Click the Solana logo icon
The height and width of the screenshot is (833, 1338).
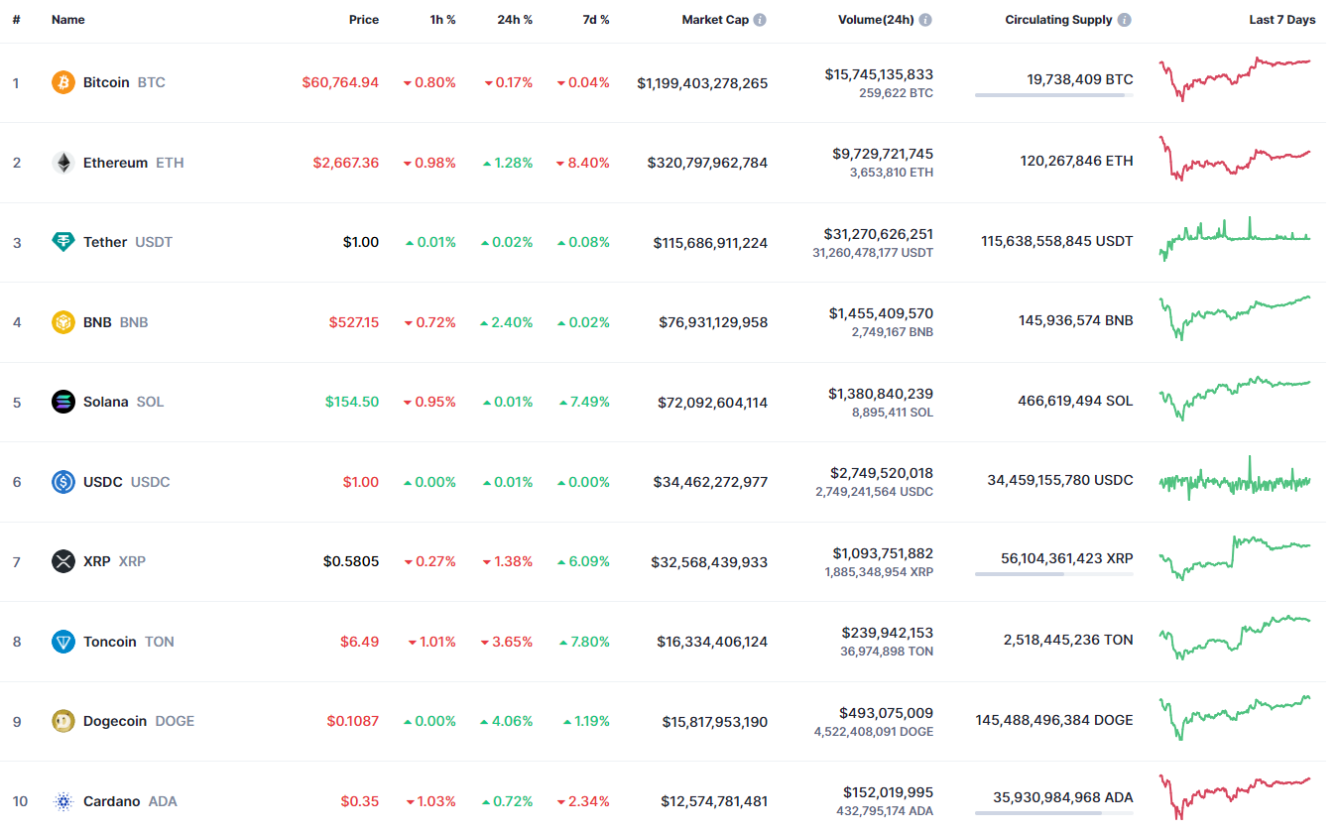click(x=63, y=402)
